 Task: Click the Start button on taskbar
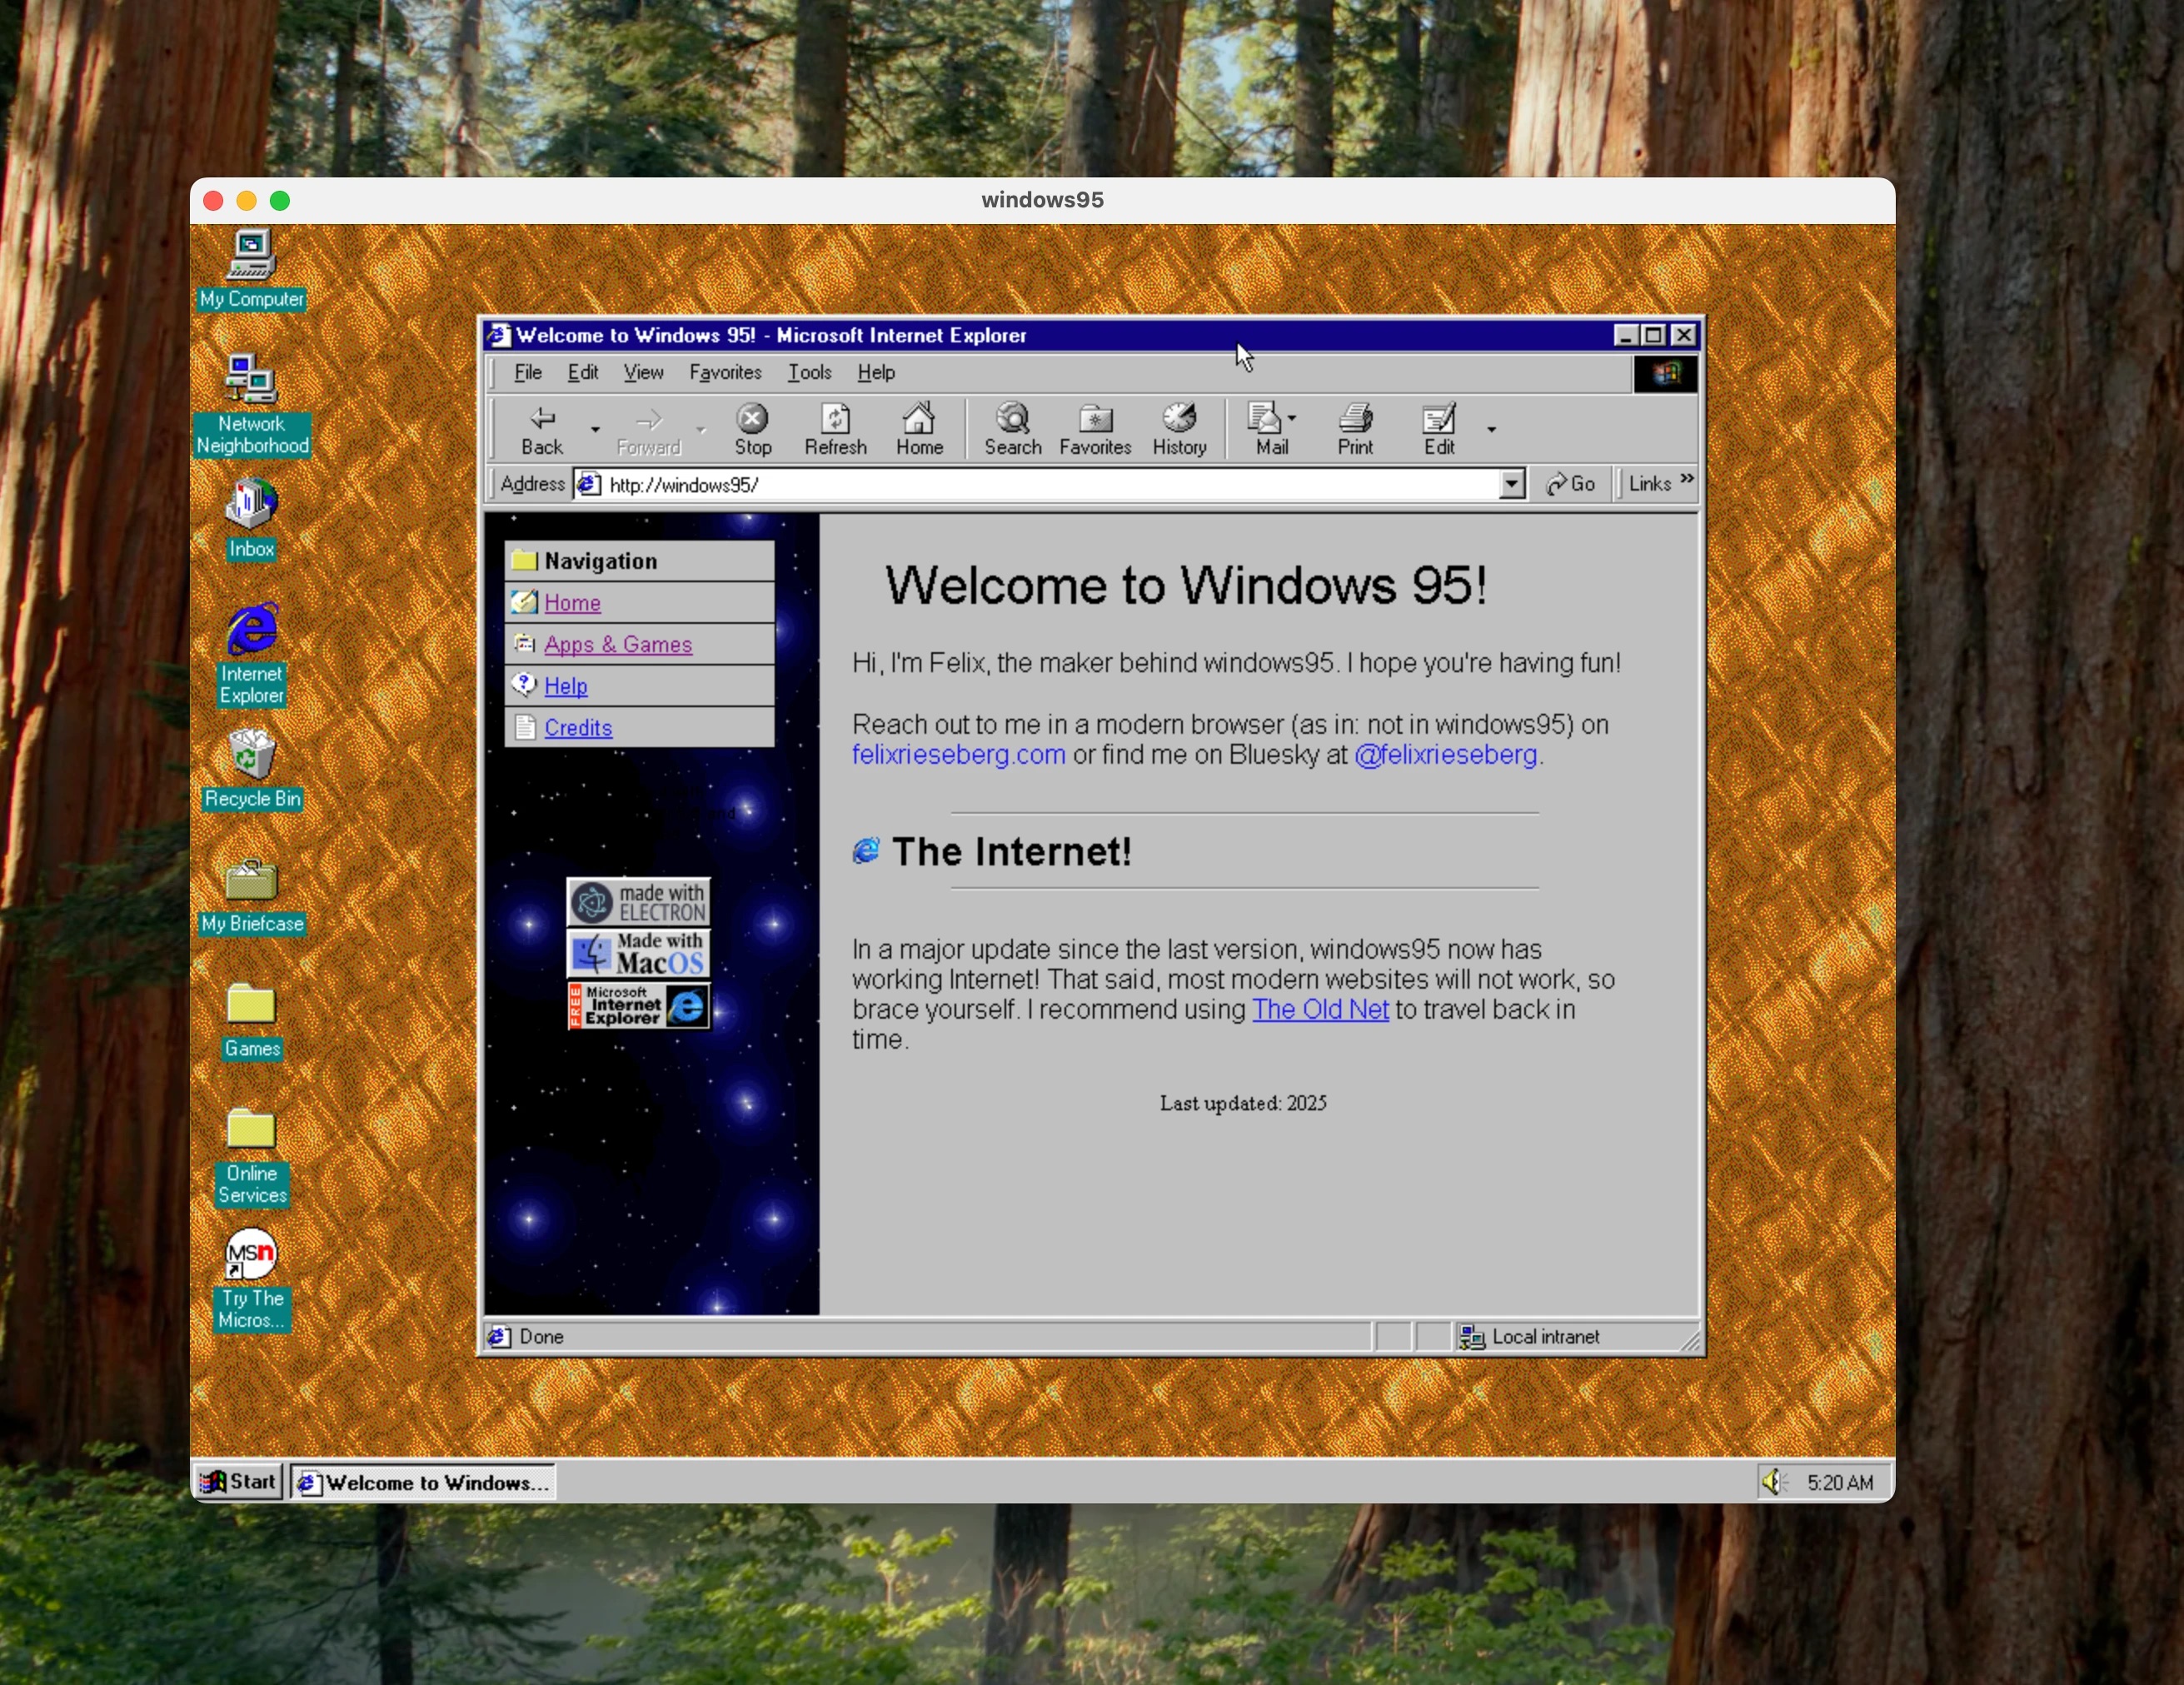point(236,1482)
